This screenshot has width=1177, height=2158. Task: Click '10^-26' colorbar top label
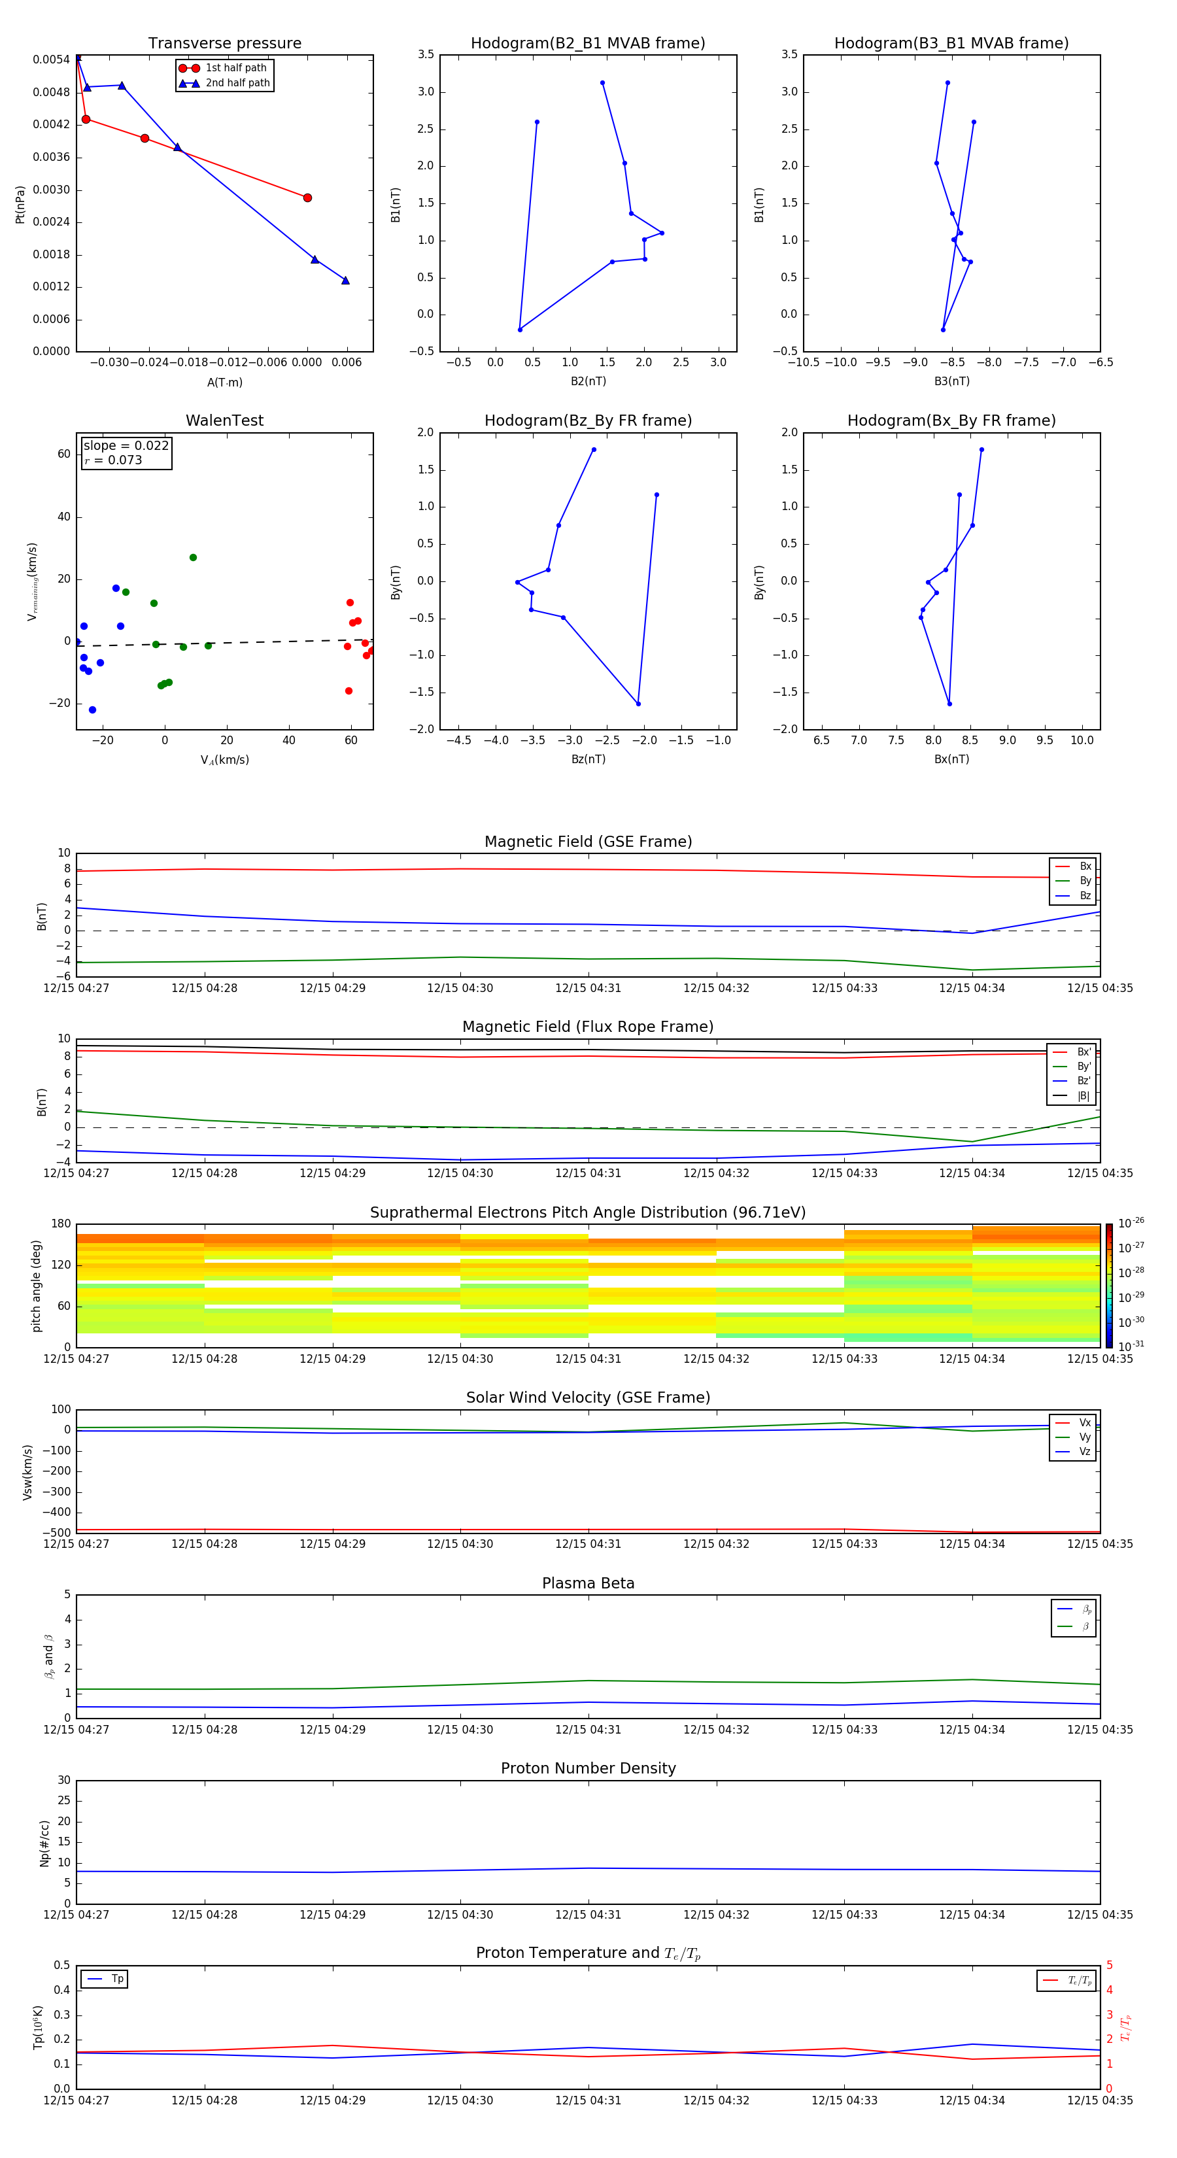pos(1131,1223)
